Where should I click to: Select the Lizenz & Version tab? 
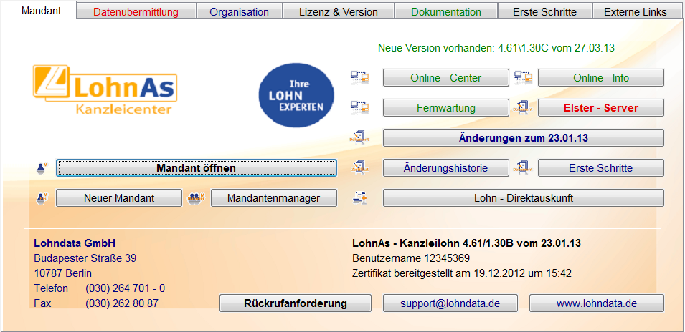pos(339,11)
